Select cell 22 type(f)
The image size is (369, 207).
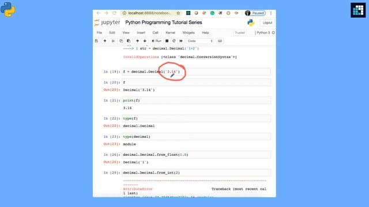(x=196, y=118)
